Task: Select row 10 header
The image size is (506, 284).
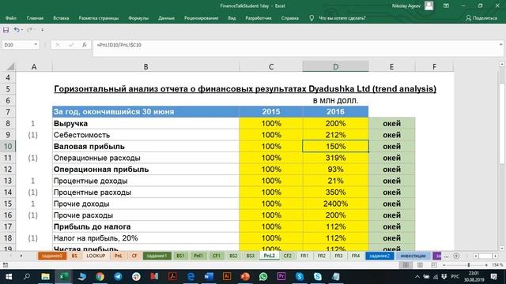Action: (8, 146)
